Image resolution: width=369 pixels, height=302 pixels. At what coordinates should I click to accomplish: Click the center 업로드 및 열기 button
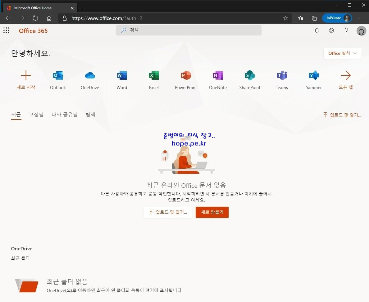168,212
